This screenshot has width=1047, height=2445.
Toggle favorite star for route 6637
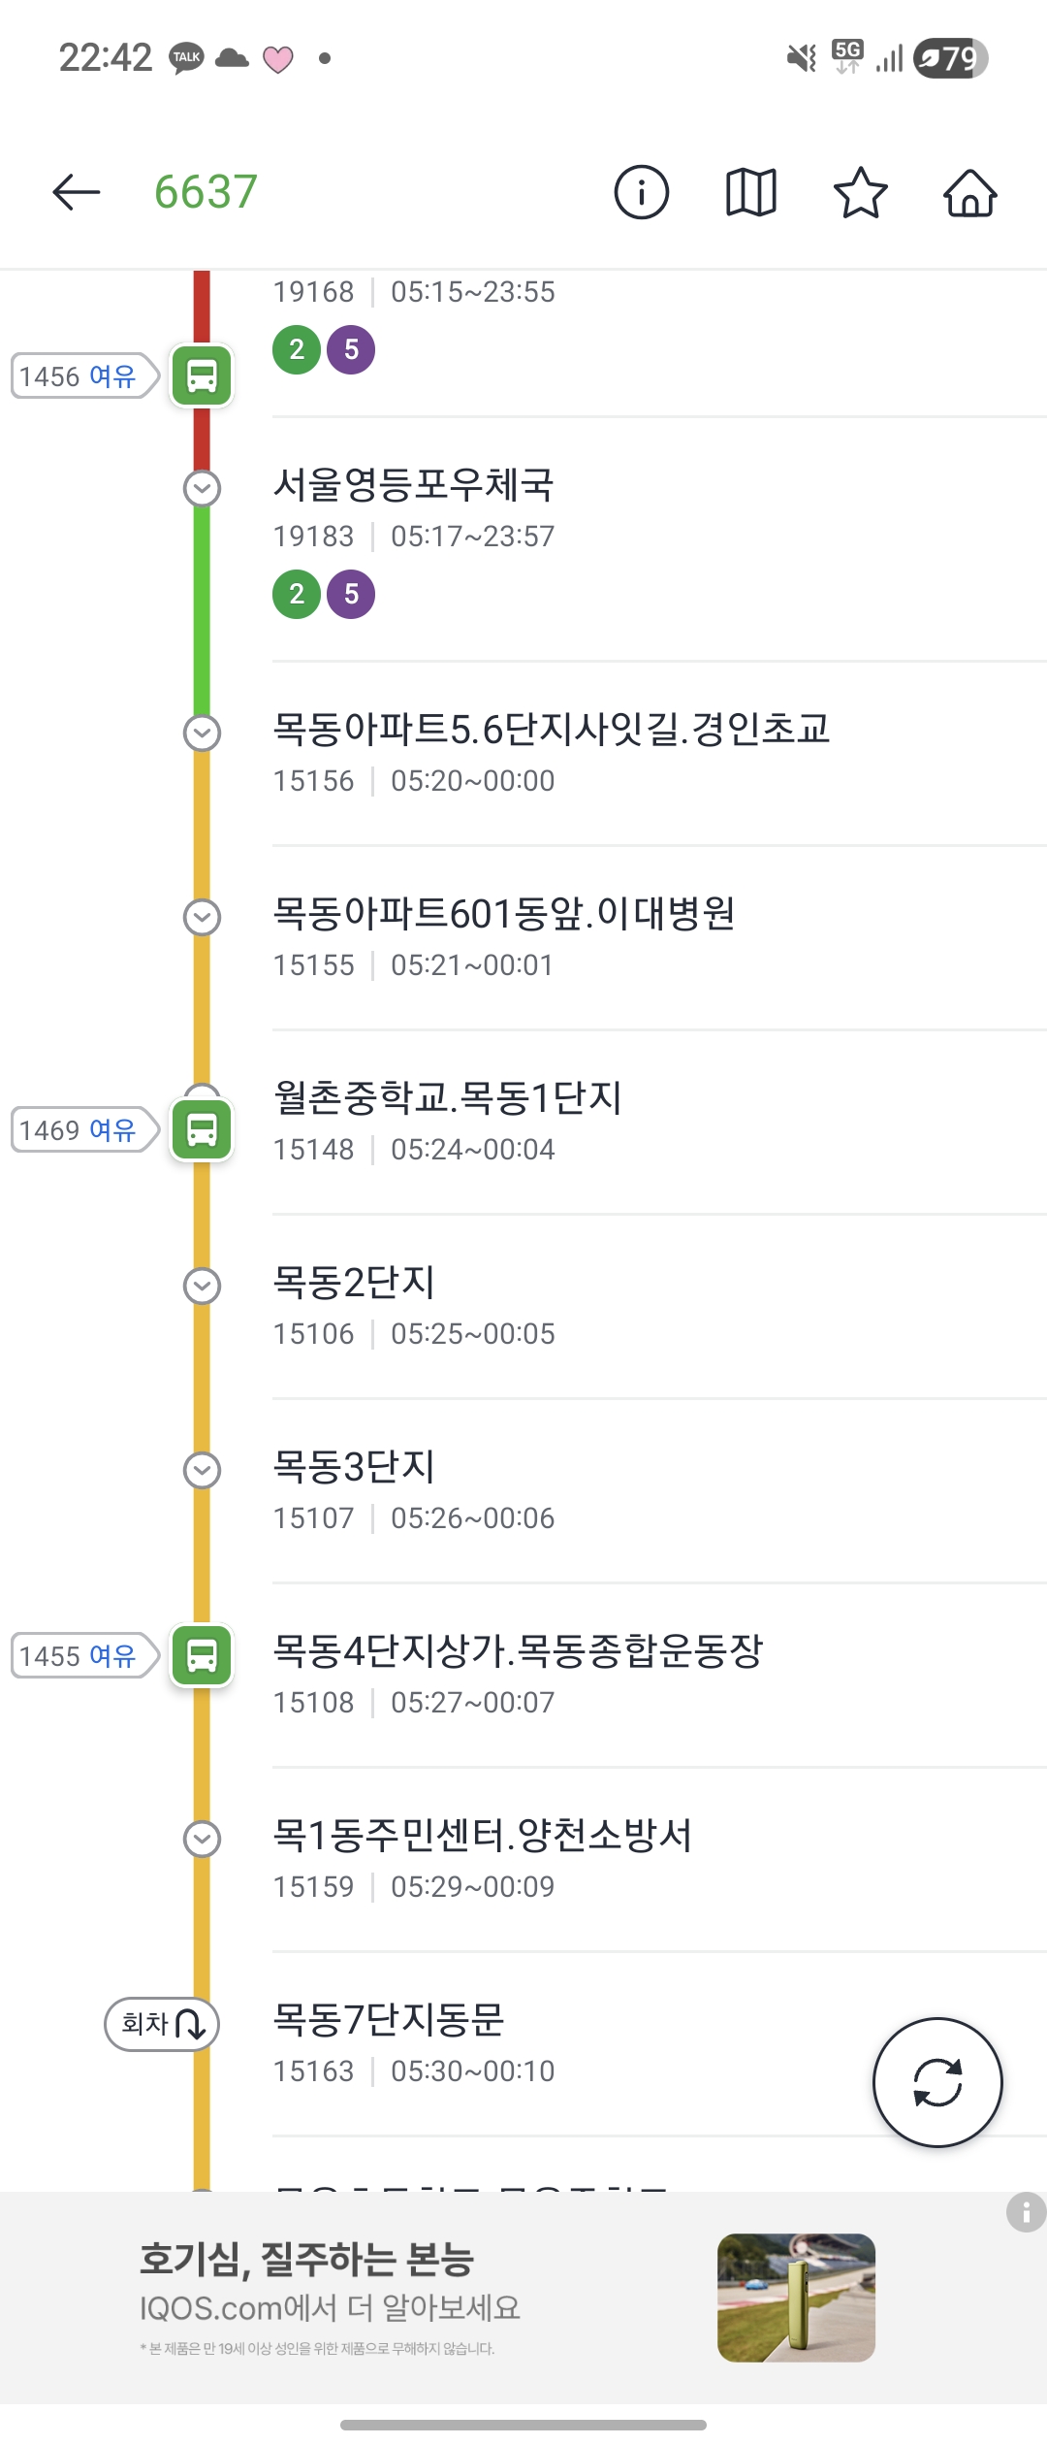click(x=860, y=192)
